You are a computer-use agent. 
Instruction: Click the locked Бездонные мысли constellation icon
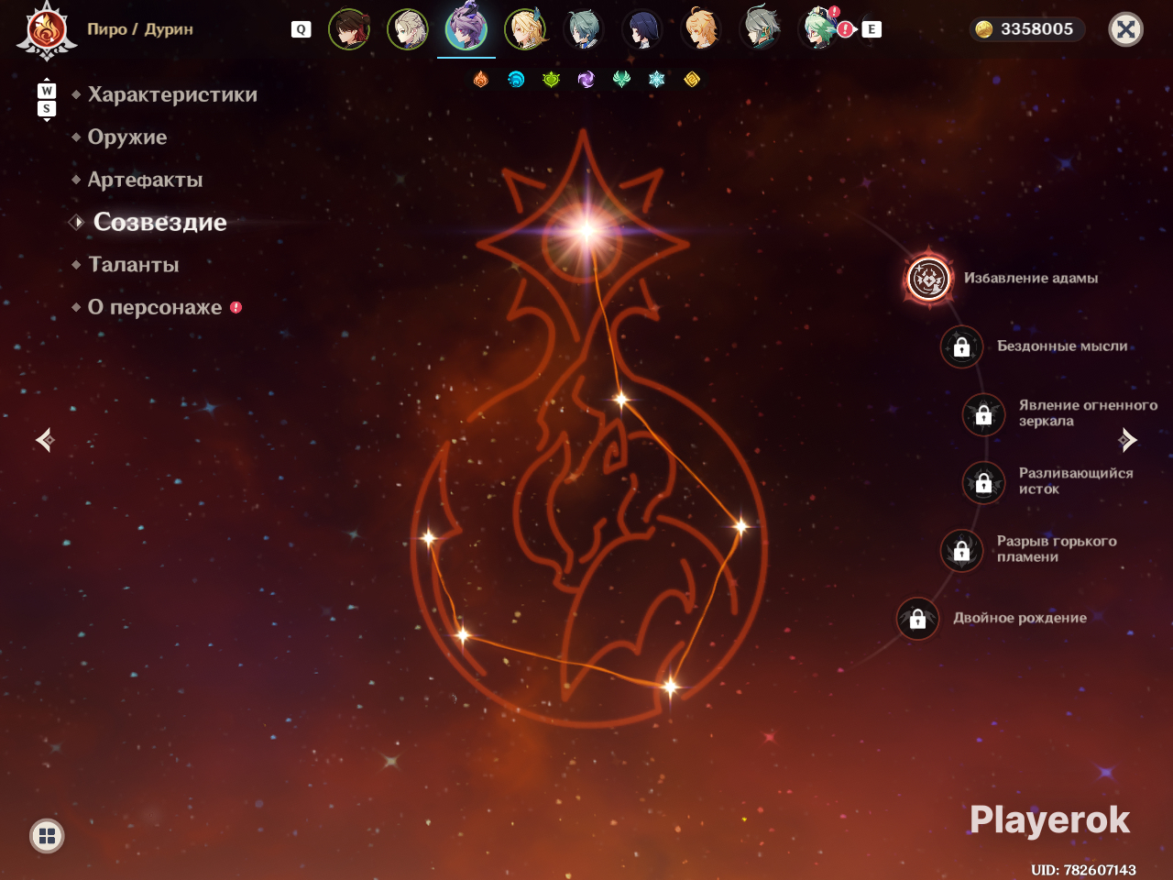point(961,346)
